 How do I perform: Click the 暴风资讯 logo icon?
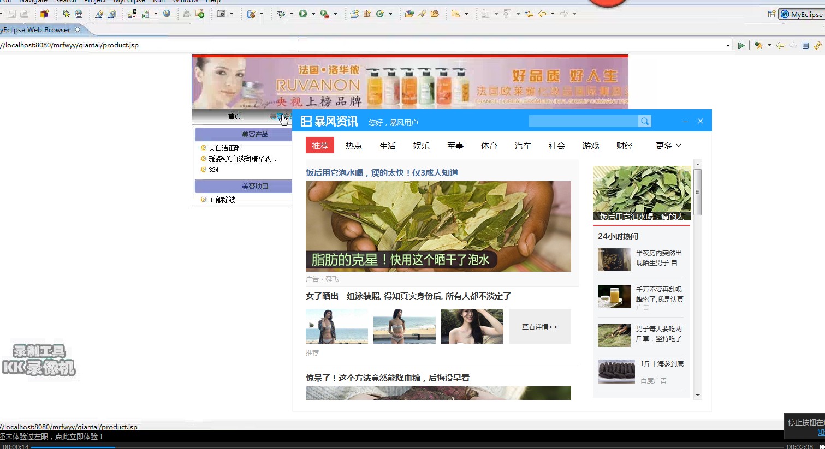(x=306, y=121)
